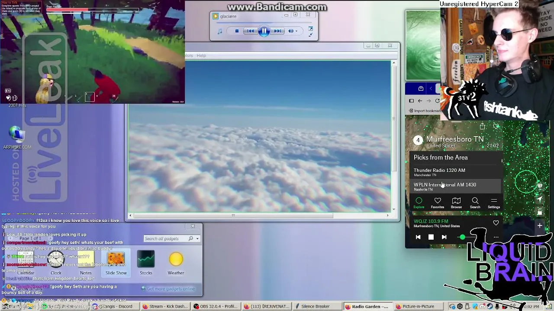The image size is (554, 311).
Task: Click the browser back arrow
Action: pos(420,101)
